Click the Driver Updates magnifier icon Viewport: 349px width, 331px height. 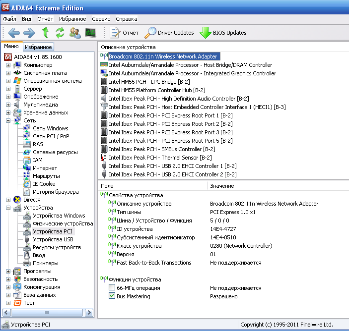pos(150,33)
